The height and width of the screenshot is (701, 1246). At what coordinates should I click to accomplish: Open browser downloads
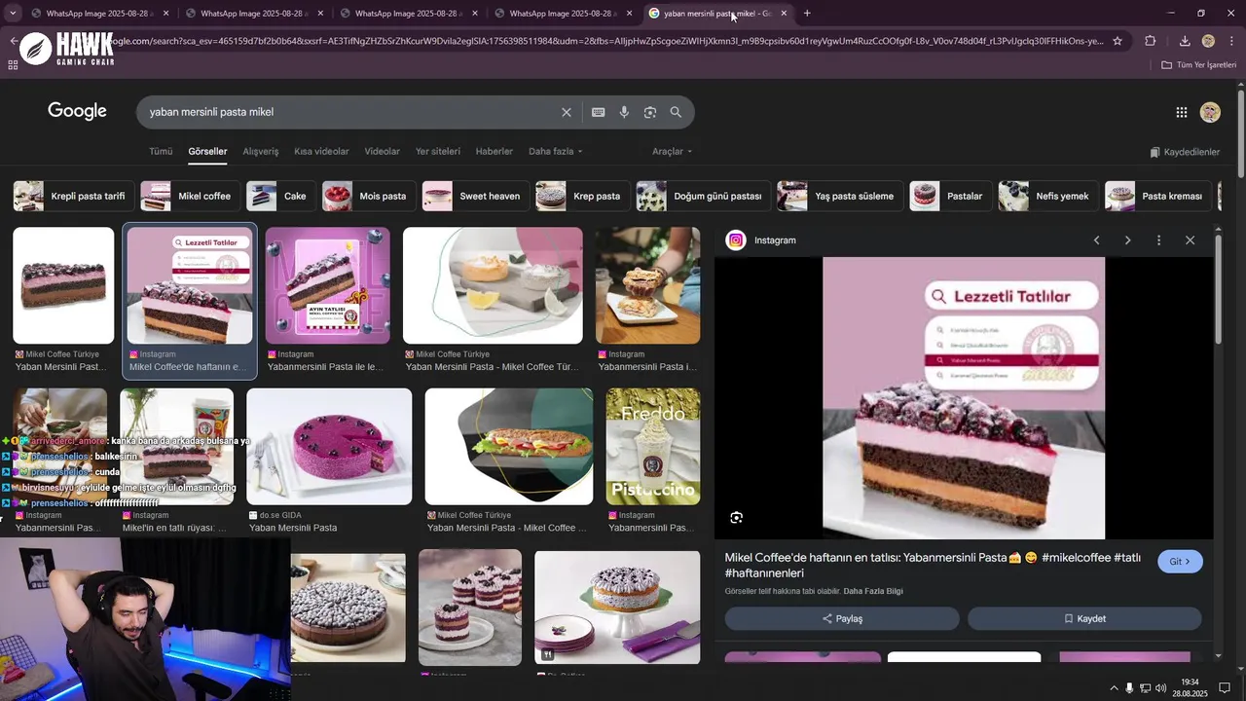[1185, 41]
